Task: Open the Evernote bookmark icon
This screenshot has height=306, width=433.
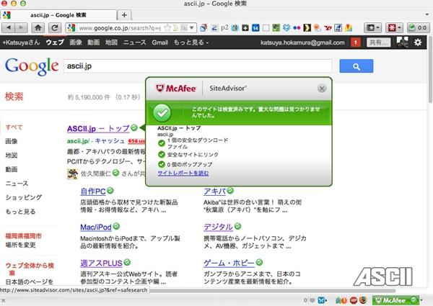Action: 276,28
